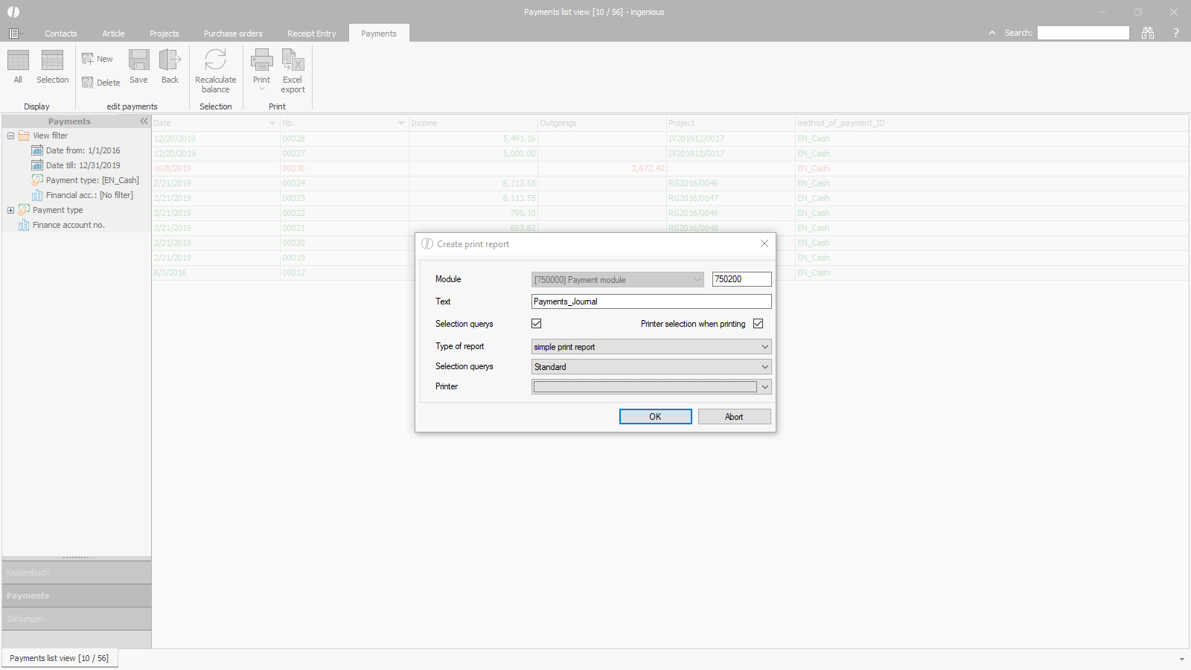Click the Abort button
Screen dimensions: 1191x670
point(734,417)
